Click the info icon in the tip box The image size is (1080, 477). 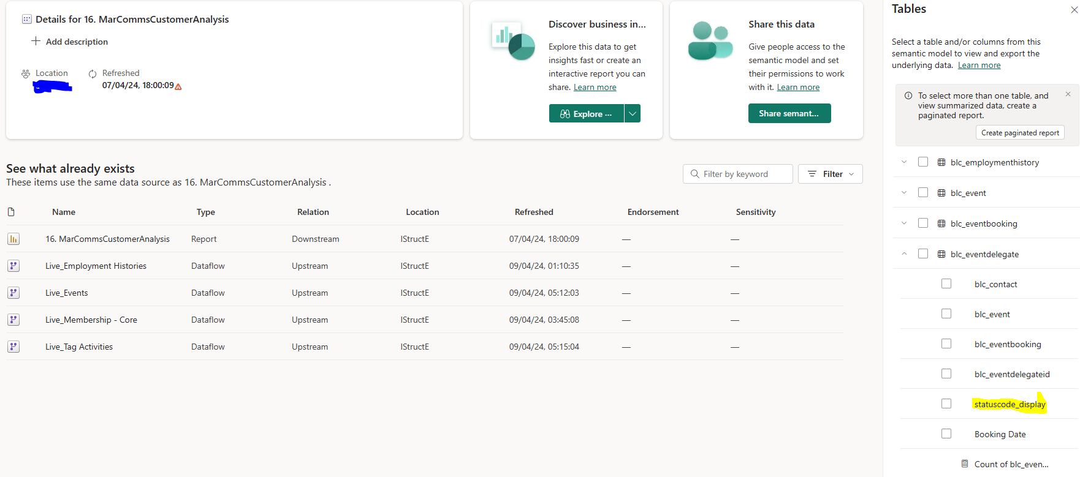908,96
